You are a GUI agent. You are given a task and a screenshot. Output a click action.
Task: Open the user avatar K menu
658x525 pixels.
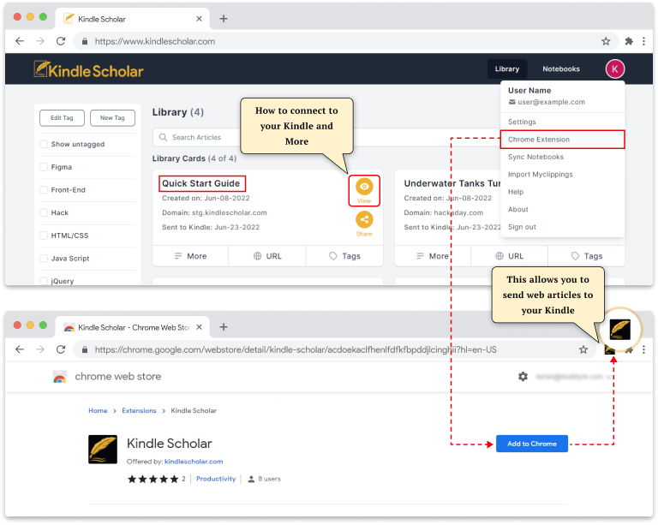[615, 69]
